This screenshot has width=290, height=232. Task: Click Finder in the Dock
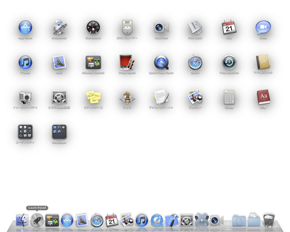[22, 220]
